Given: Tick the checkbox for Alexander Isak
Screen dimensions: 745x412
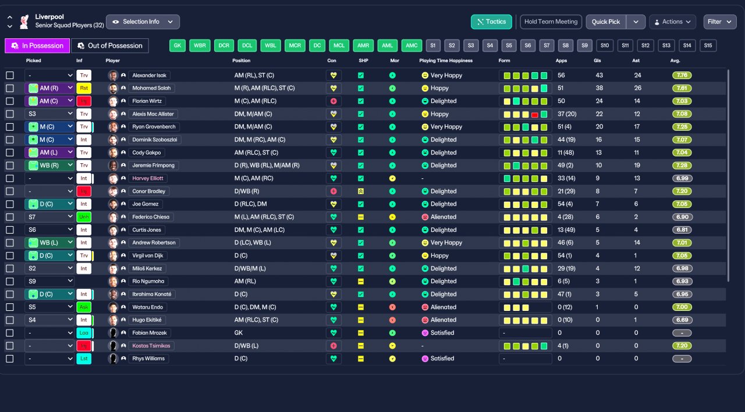Looking at the screenshot, I should coord(10,76).
